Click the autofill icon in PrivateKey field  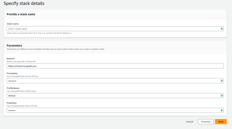[x=222, y=81]
